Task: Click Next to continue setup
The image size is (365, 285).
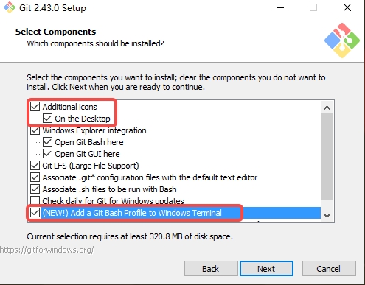Action: pos(266,269)
